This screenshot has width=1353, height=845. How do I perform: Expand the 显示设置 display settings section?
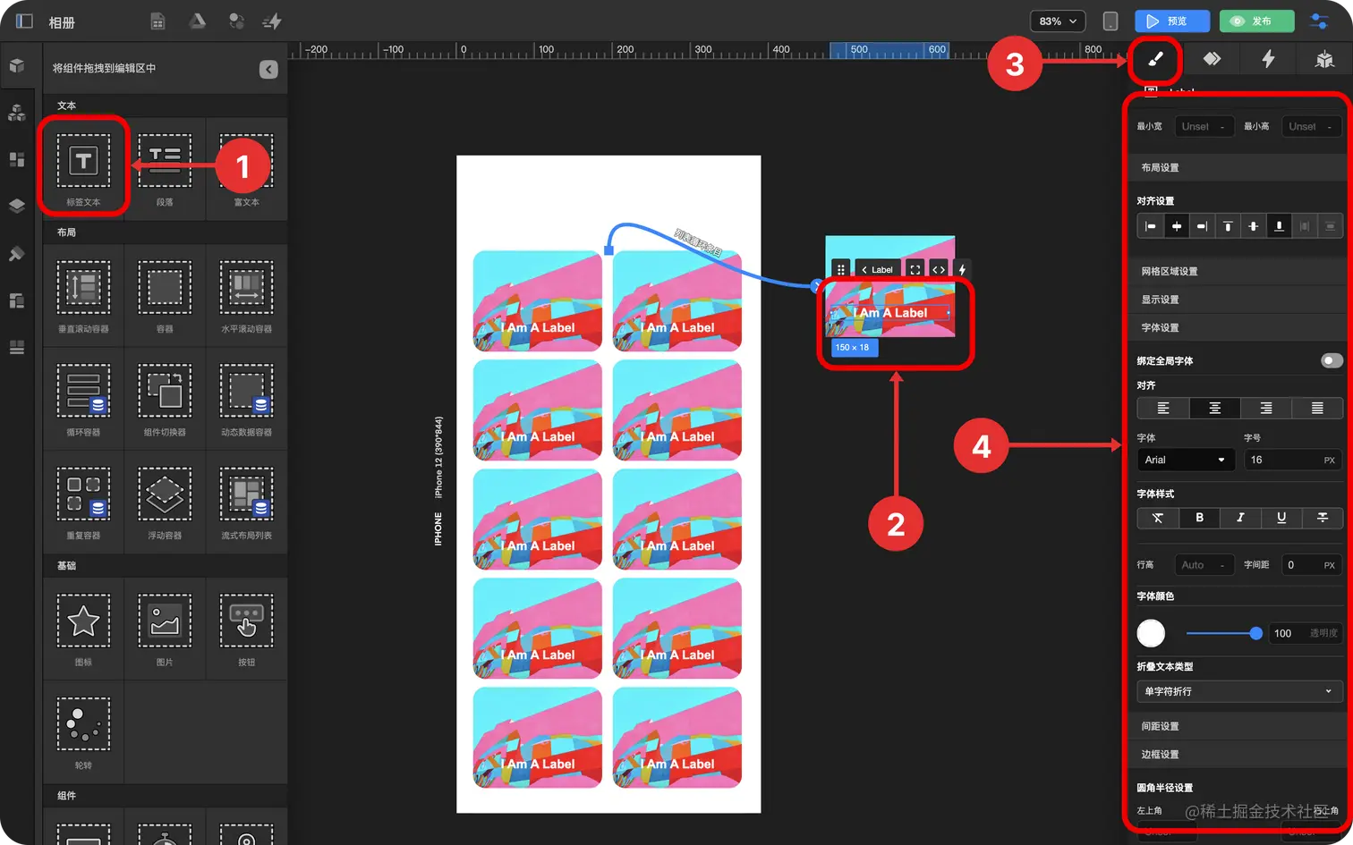1238,300
